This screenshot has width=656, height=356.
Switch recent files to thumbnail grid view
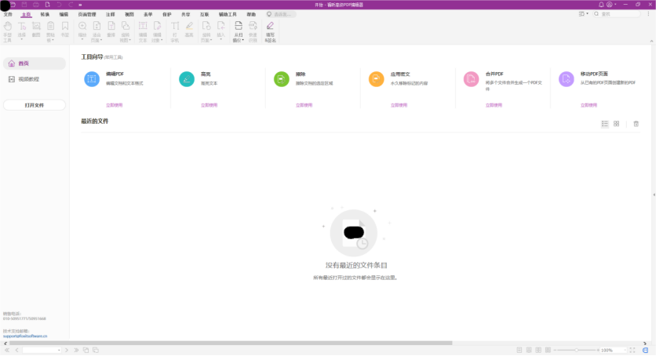(617, 124)
